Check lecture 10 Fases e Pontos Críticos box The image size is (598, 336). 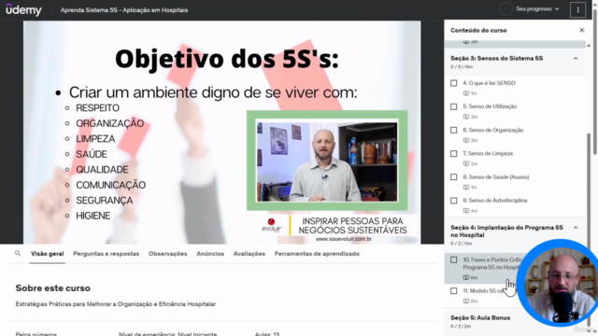pos(454,259)
